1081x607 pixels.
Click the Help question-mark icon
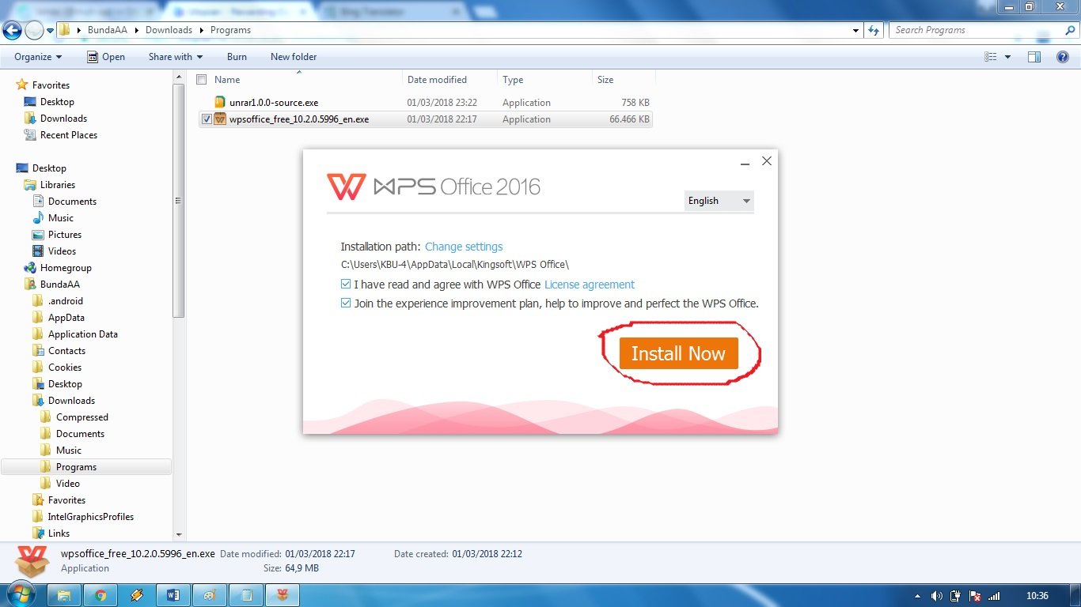1064,56
